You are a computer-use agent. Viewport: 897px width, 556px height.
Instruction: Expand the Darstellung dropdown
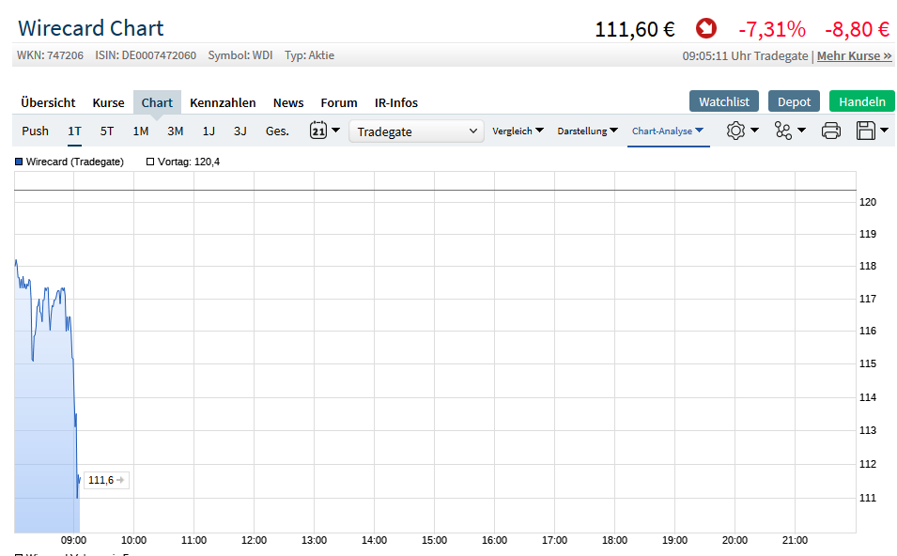coord(588,131)
